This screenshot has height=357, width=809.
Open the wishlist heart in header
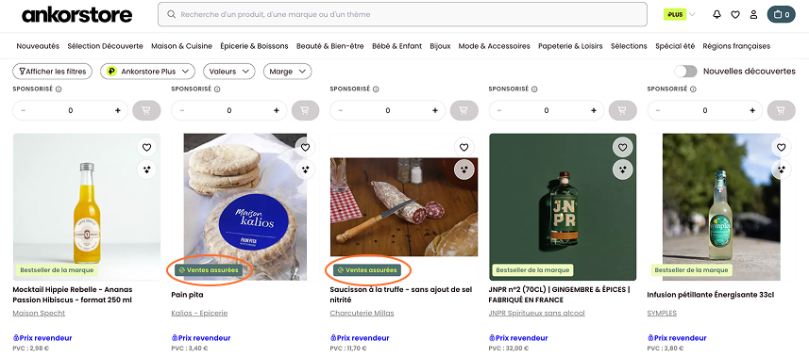click(735, 14)
